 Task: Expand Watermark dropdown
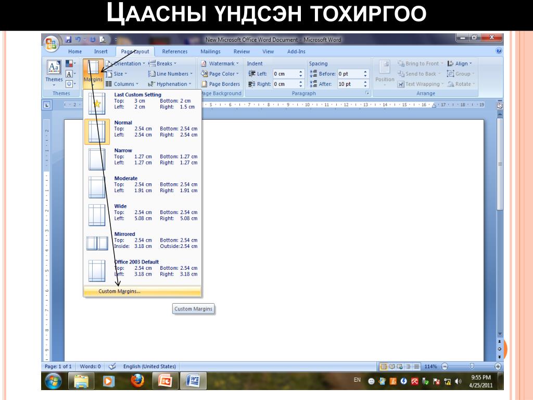click(220, 64)
